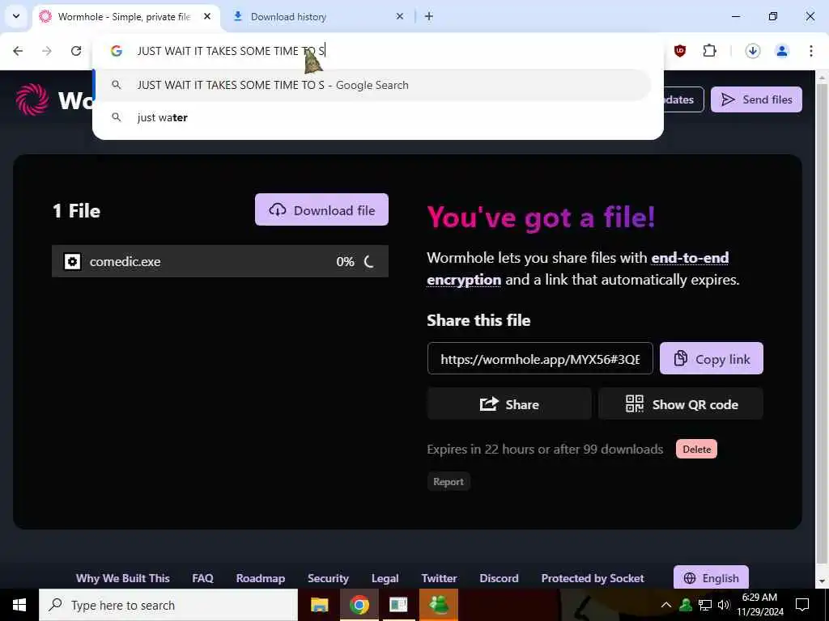Image resolution: width=829 pixels, height=621 pixels.
Task: Click the Download file button
Action: click(321, 209)
